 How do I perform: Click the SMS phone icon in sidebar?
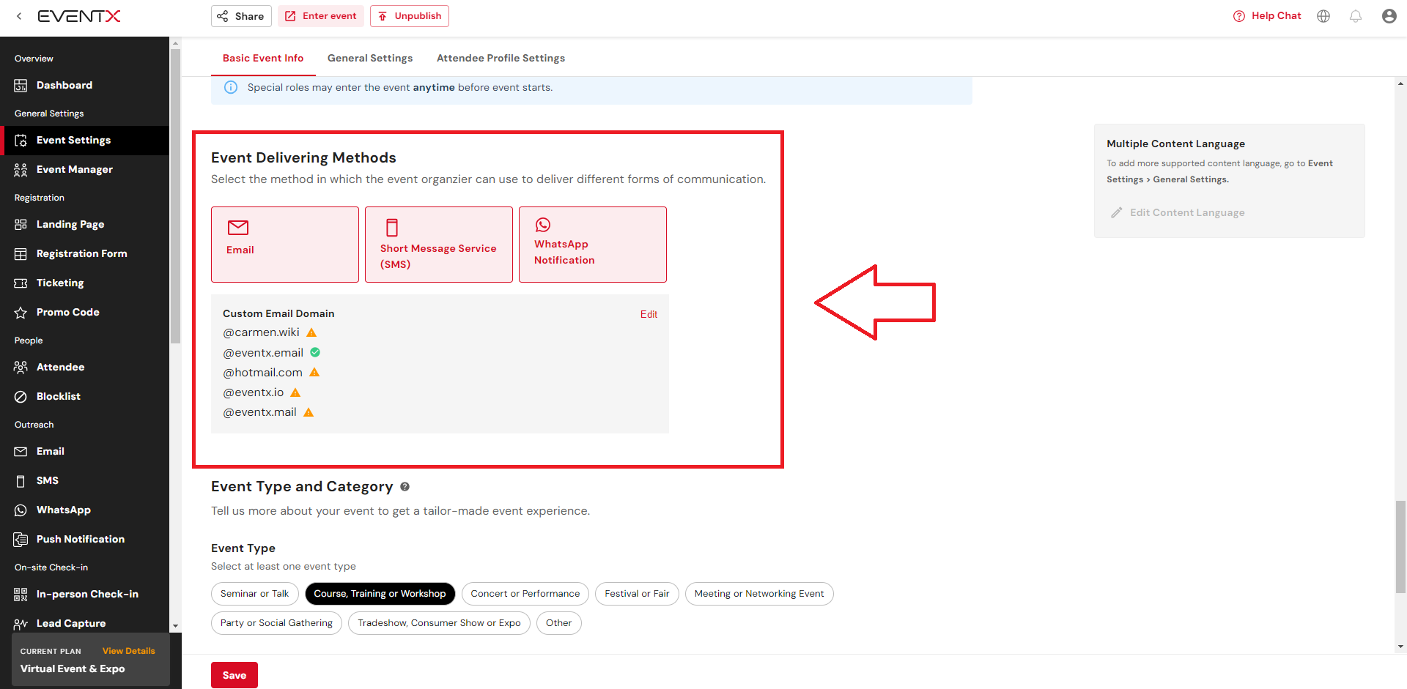21,480
